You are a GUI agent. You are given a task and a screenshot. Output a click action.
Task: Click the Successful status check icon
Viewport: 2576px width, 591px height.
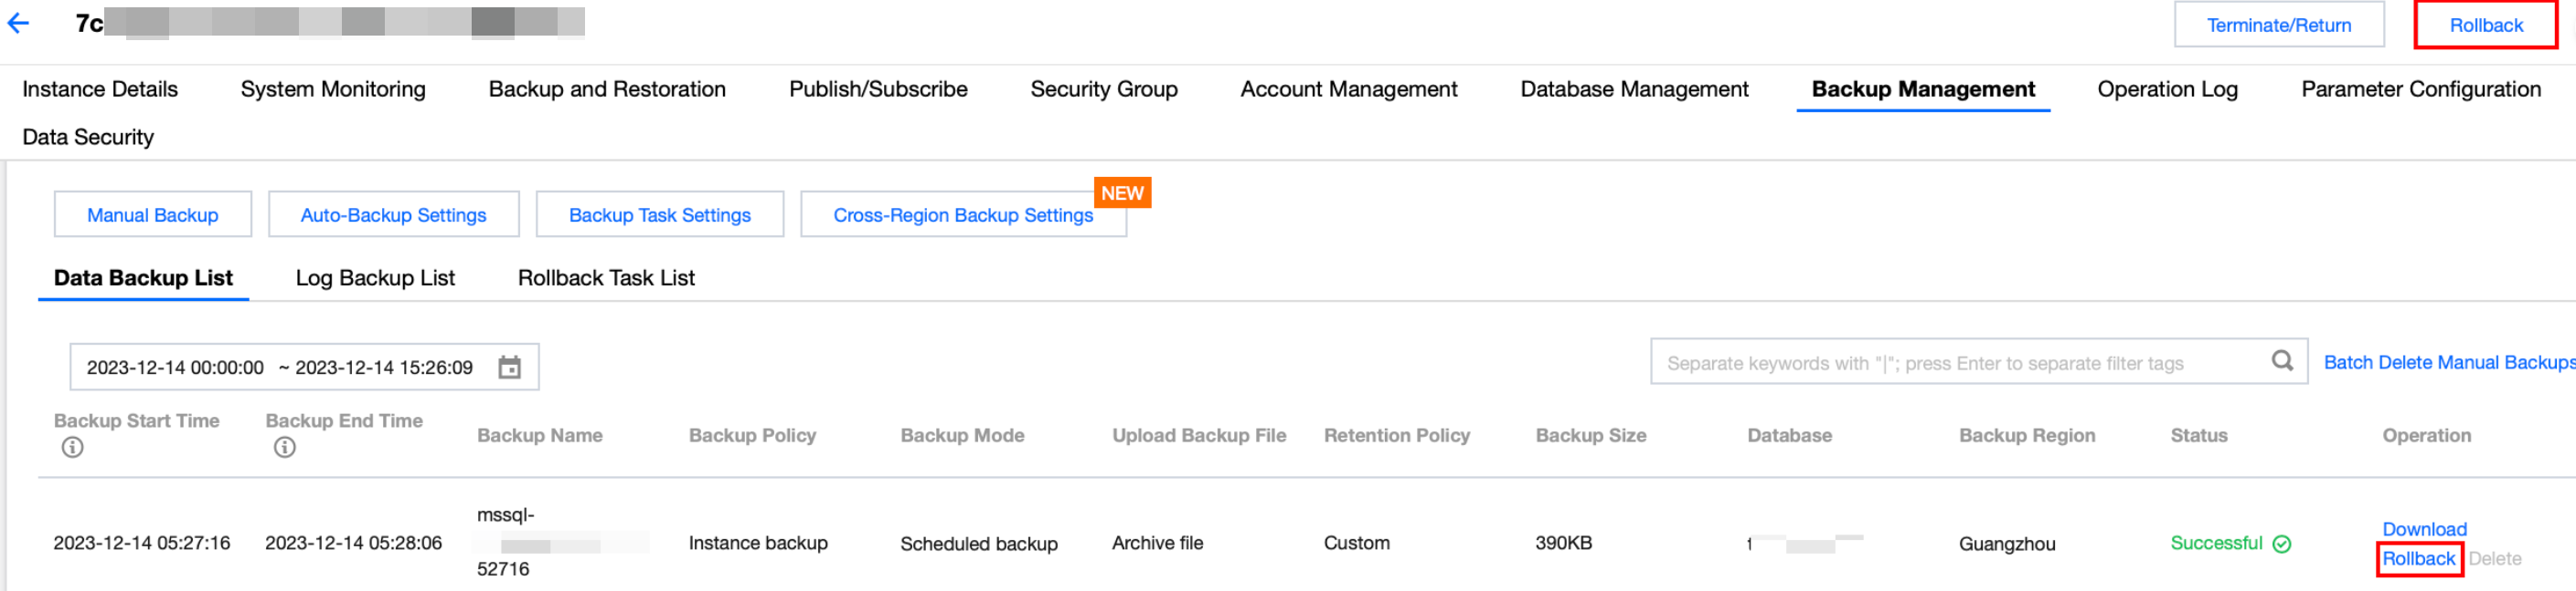point(2281,544)
